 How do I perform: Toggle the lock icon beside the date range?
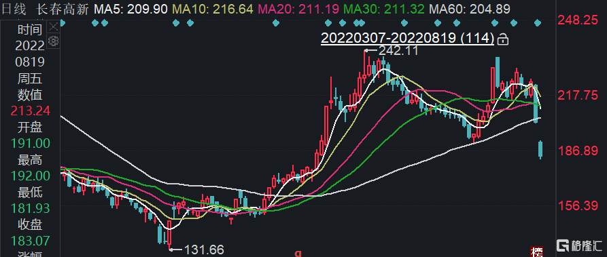tap(502, 39)
